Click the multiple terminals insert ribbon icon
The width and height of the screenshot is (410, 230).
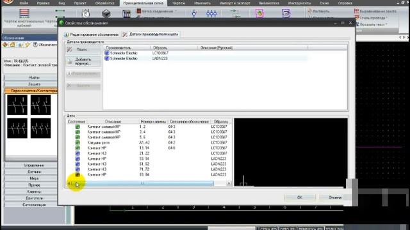tap(211, 13)
